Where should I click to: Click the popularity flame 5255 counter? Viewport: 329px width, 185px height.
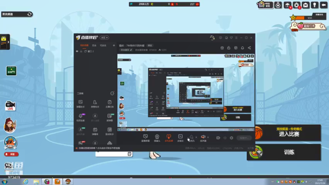pos(162,50)
